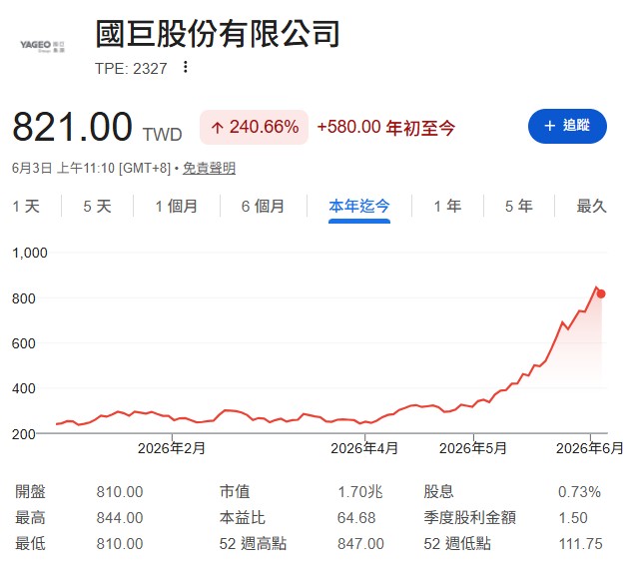Switch to the 1 天 tab
The width and height of the screenshot is (628, 569).
[26, 207]
